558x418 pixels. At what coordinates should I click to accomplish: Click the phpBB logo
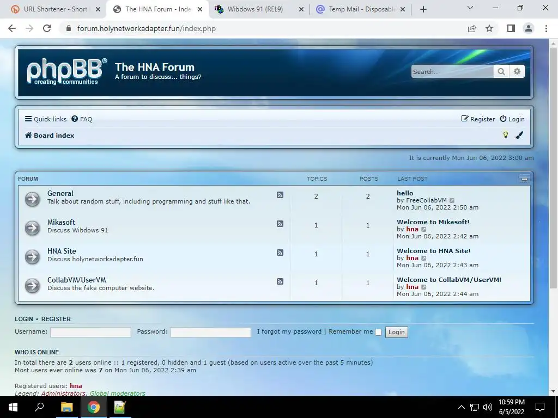[x=67, y=71]
